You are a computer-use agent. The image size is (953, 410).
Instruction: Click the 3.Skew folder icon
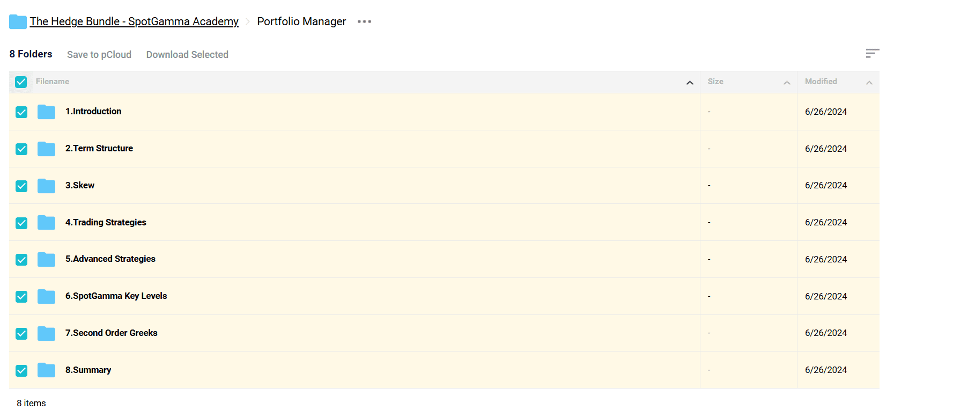(x=47, y=186)
